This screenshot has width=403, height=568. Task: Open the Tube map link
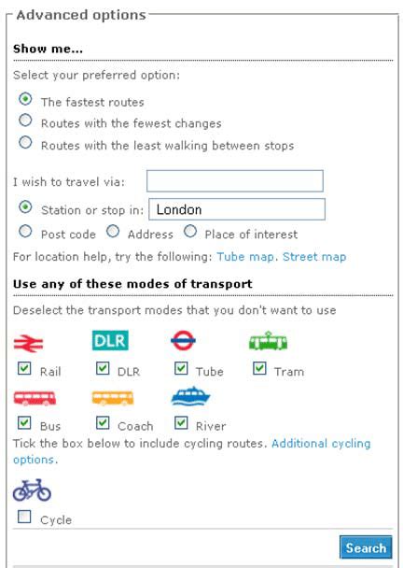pos(245,257)
